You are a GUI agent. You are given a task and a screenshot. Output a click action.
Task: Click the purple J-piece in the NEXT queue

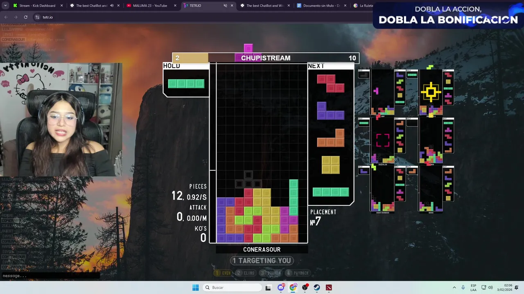click(x=330, y=111)
